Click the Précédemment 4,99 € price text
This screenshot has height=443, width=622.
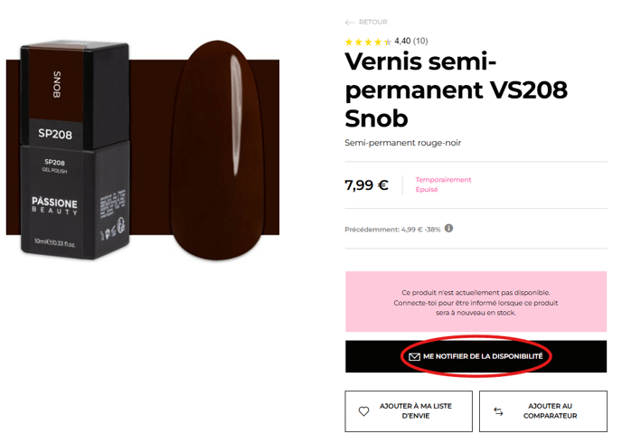(392, 230)
